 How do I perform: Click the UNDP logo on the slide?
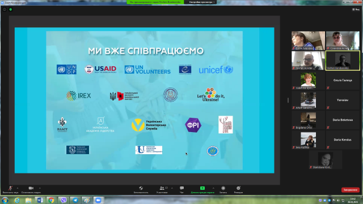67,69
